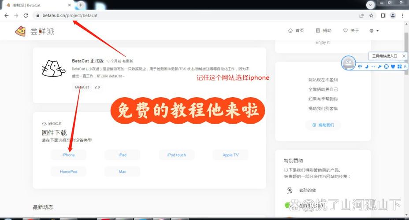Close the 尝鲜派 | BetaCat tab
This screenshot has width=409, height=220.
pos(69,5)
